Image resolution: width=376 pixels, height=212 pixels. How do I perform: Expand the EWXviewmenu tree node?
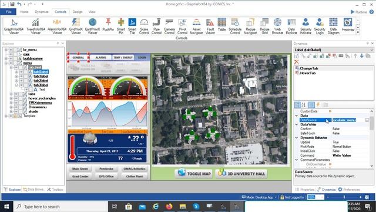point(11,102)
